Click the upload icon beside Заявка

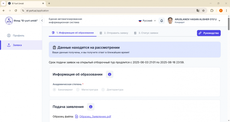(9, 45)
